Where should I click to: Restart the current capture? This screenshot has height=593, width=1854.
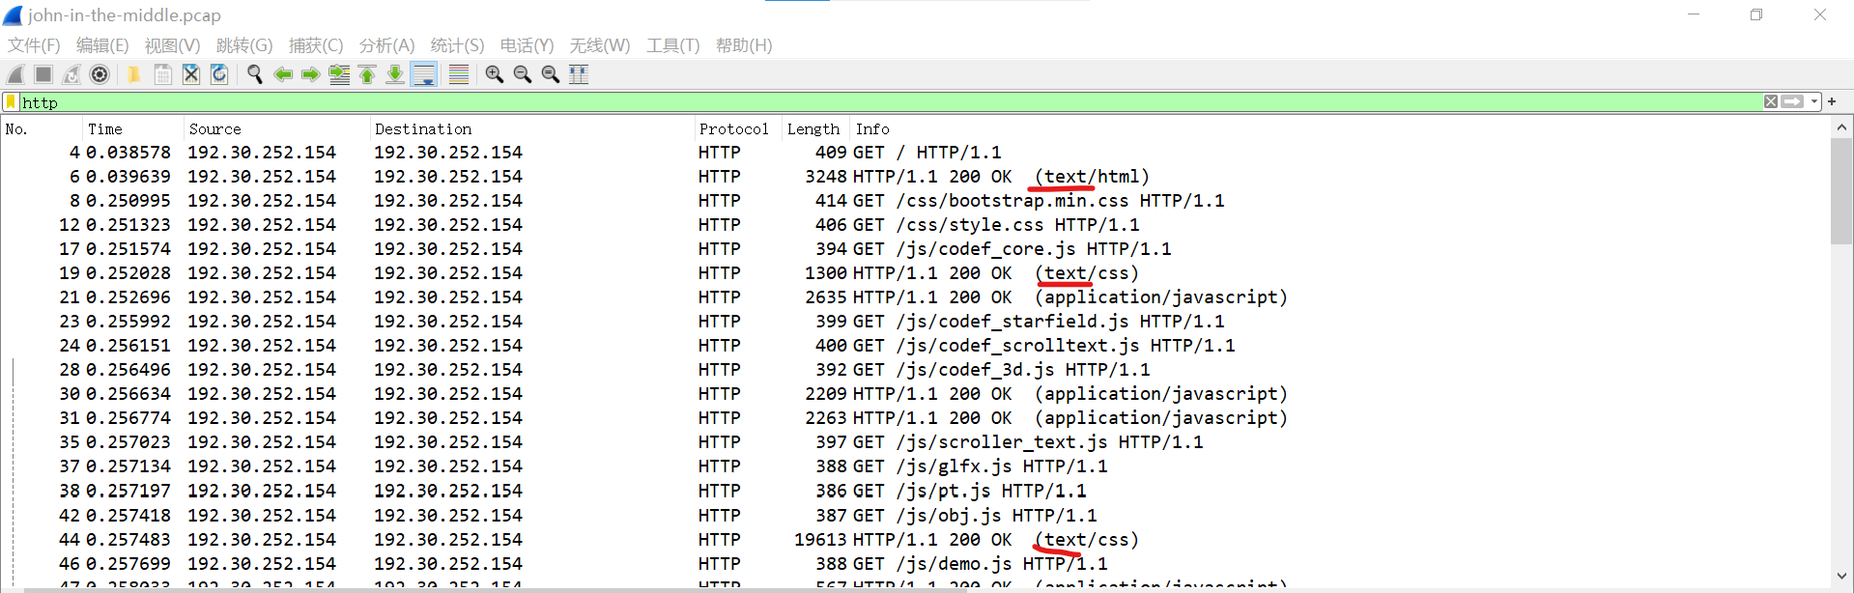click(x=71, y=74)
